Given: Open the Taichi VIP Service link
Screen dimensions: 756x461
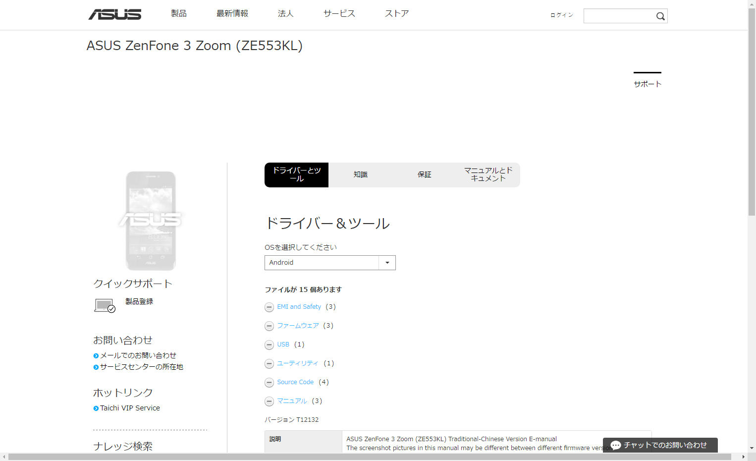Looking at the screenshot, I should tap(130, 408).
